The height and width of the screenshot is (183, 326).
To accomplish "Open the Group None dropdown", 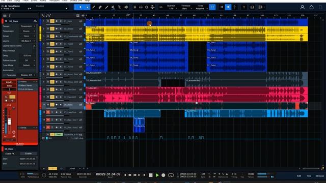I will (x=28, y=36).
